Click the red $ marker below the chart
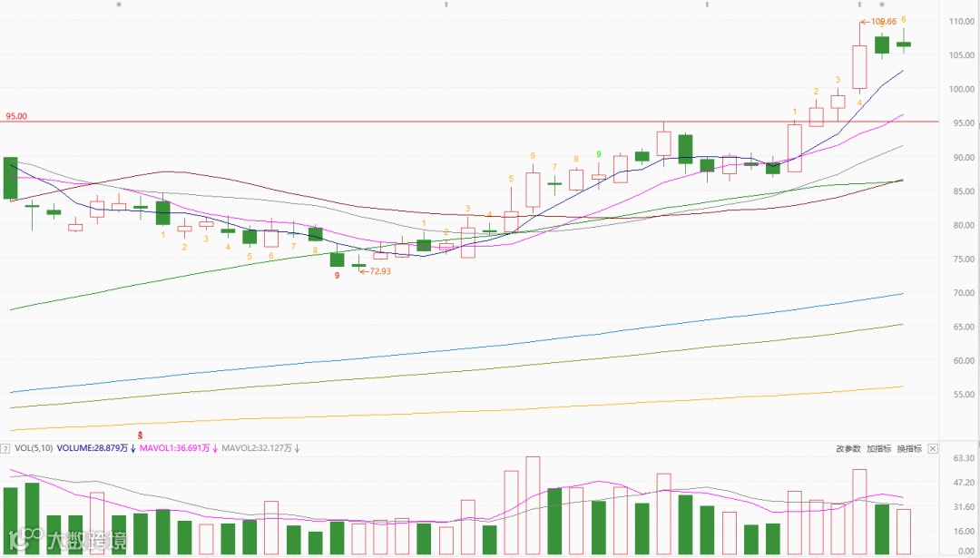This screenshot has width=980, height=558. pyautogui.click(x=140, y=435)
